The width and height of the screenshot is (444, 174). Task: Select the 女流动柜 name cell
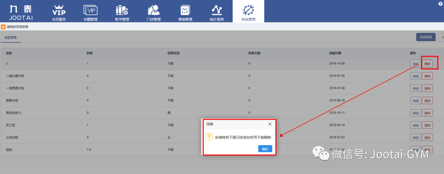[x=12, y=137]
